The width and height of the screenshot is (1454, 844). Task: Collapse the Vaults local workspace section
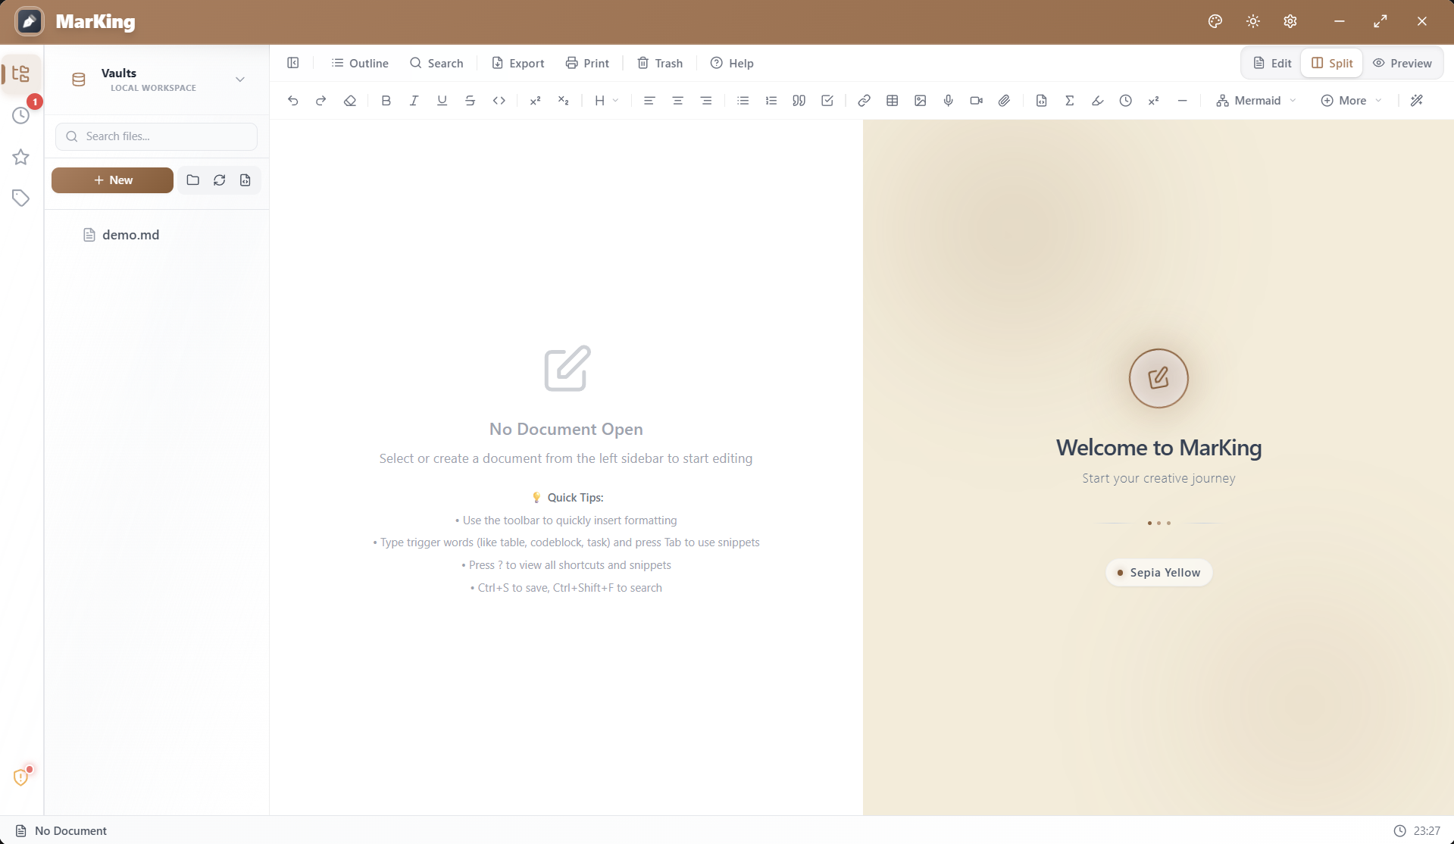(x=240, y=79)
